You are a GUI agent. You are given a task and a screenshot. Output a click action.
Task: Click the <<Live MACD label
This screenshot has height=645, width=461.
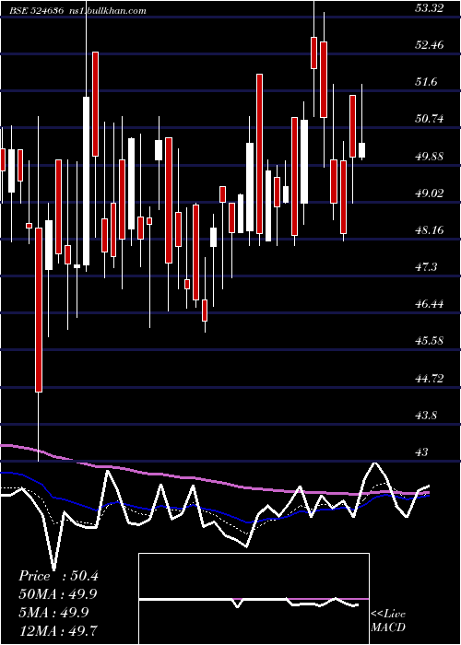click(x=388, y=620)
